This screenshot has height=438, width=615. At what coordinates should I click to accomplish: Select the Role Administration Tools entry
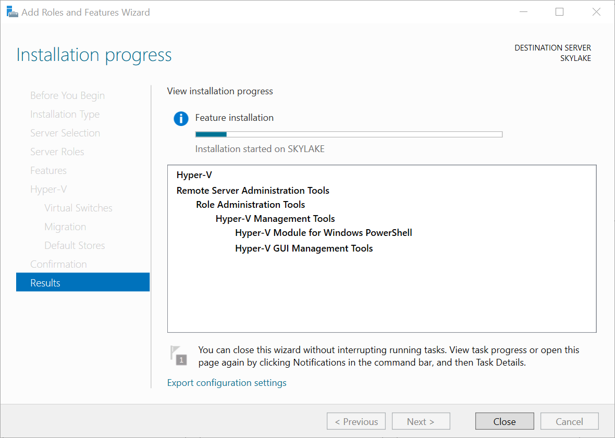point(251,205)
